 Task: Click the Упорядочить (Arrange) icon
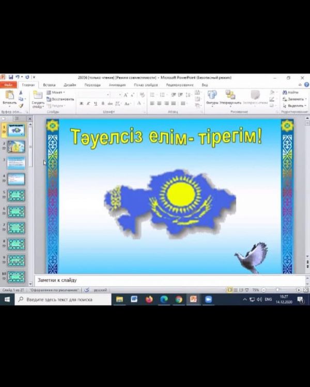pos(230,95)
